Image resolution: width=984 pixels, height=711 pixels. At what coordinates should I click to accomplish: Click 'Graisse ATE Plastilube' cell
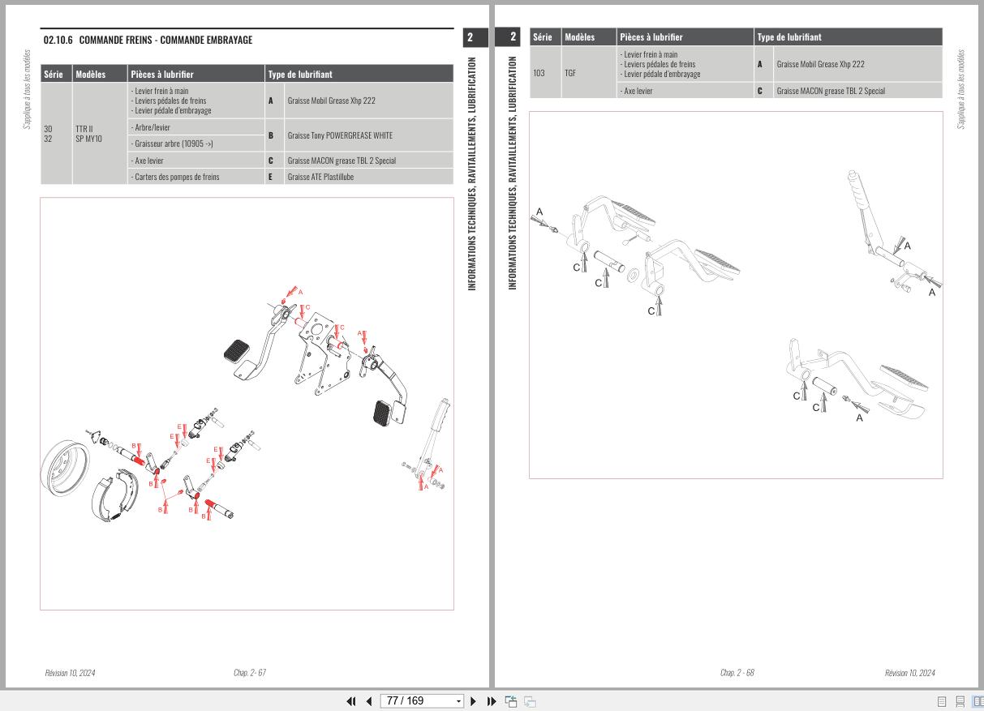(320, 177)
